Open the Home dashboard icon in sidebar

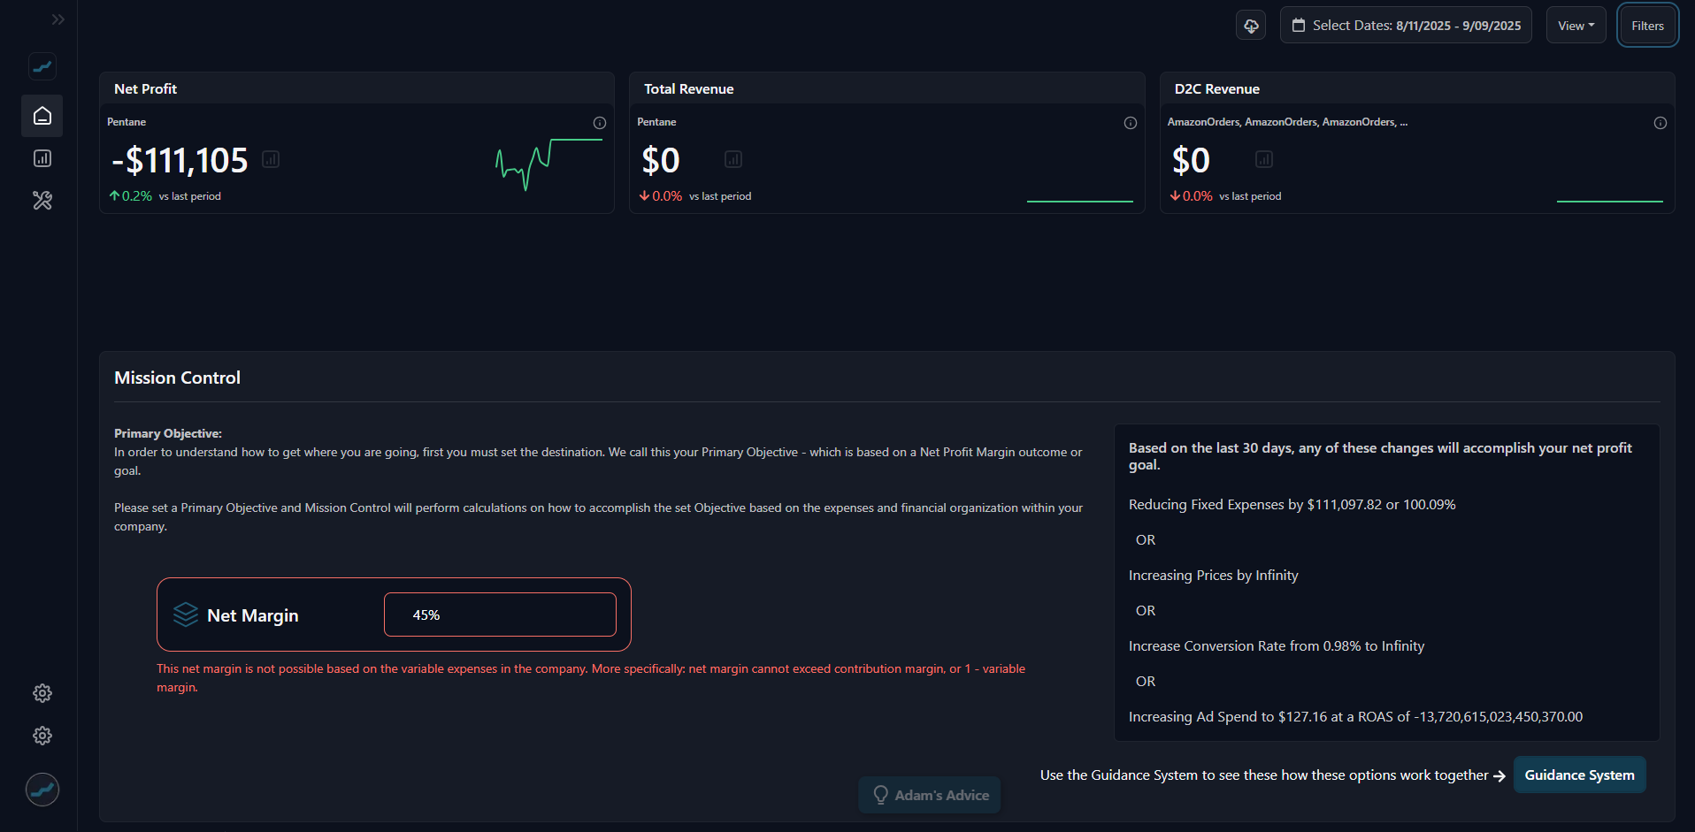[42, 116]
